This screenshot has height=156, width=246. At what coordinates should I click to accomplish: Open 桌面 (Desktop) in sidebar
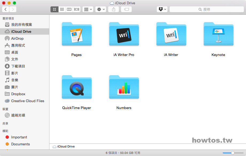click(25, 52)
